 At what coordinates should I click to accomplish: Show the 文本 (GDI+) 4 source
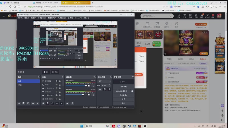click(56, 99)
